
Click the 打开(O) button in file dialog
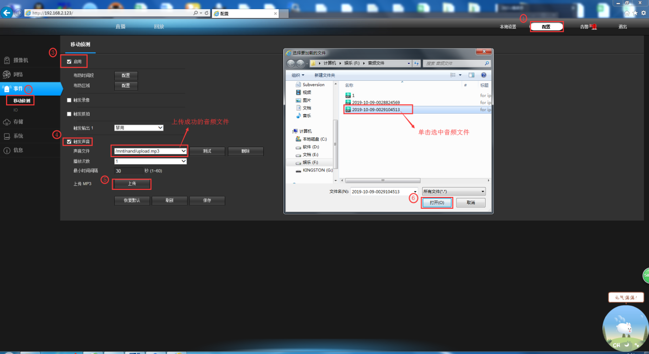[437, 203]
